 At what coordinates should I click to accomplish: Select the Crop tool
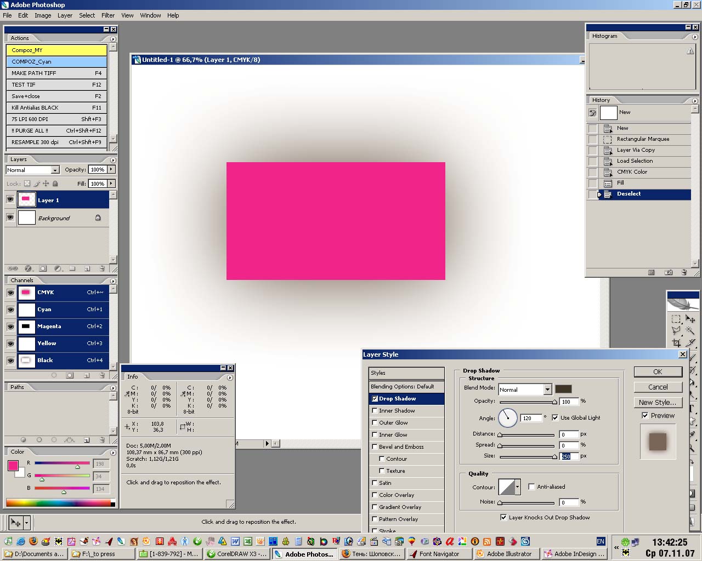tap(676, 343)
